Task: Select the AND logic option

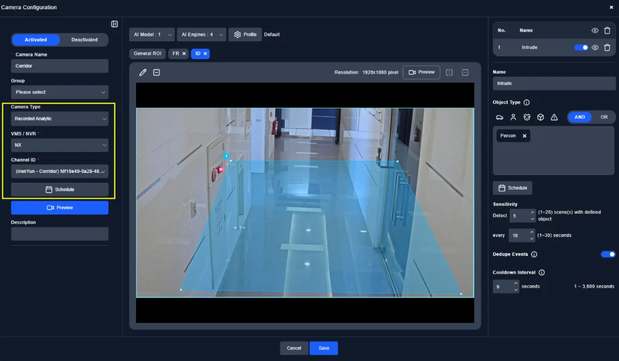Action: click(579, 117)
